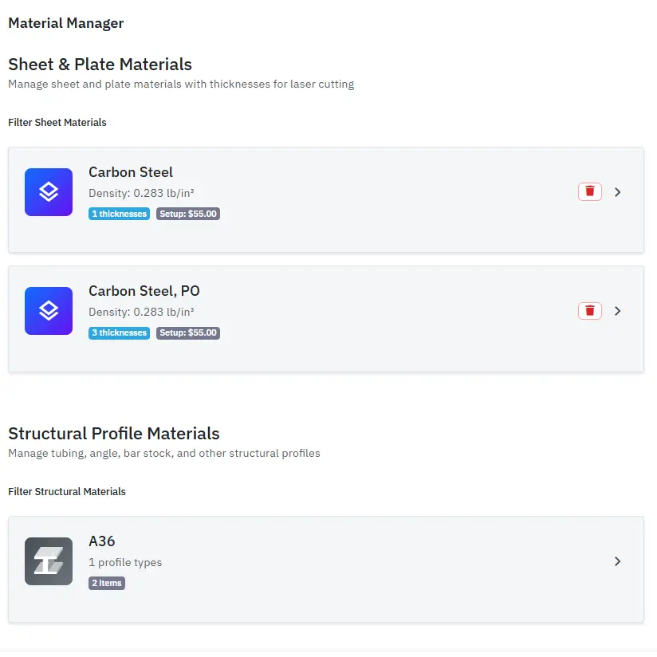Click the '1 thicknesses' badge on Carbon Steel

pyautogui.click(x=119, y=214)
